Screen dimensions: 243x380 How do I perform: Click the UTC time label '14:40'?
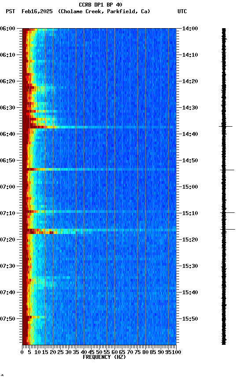pyautogui.click(x=190, y=134)
